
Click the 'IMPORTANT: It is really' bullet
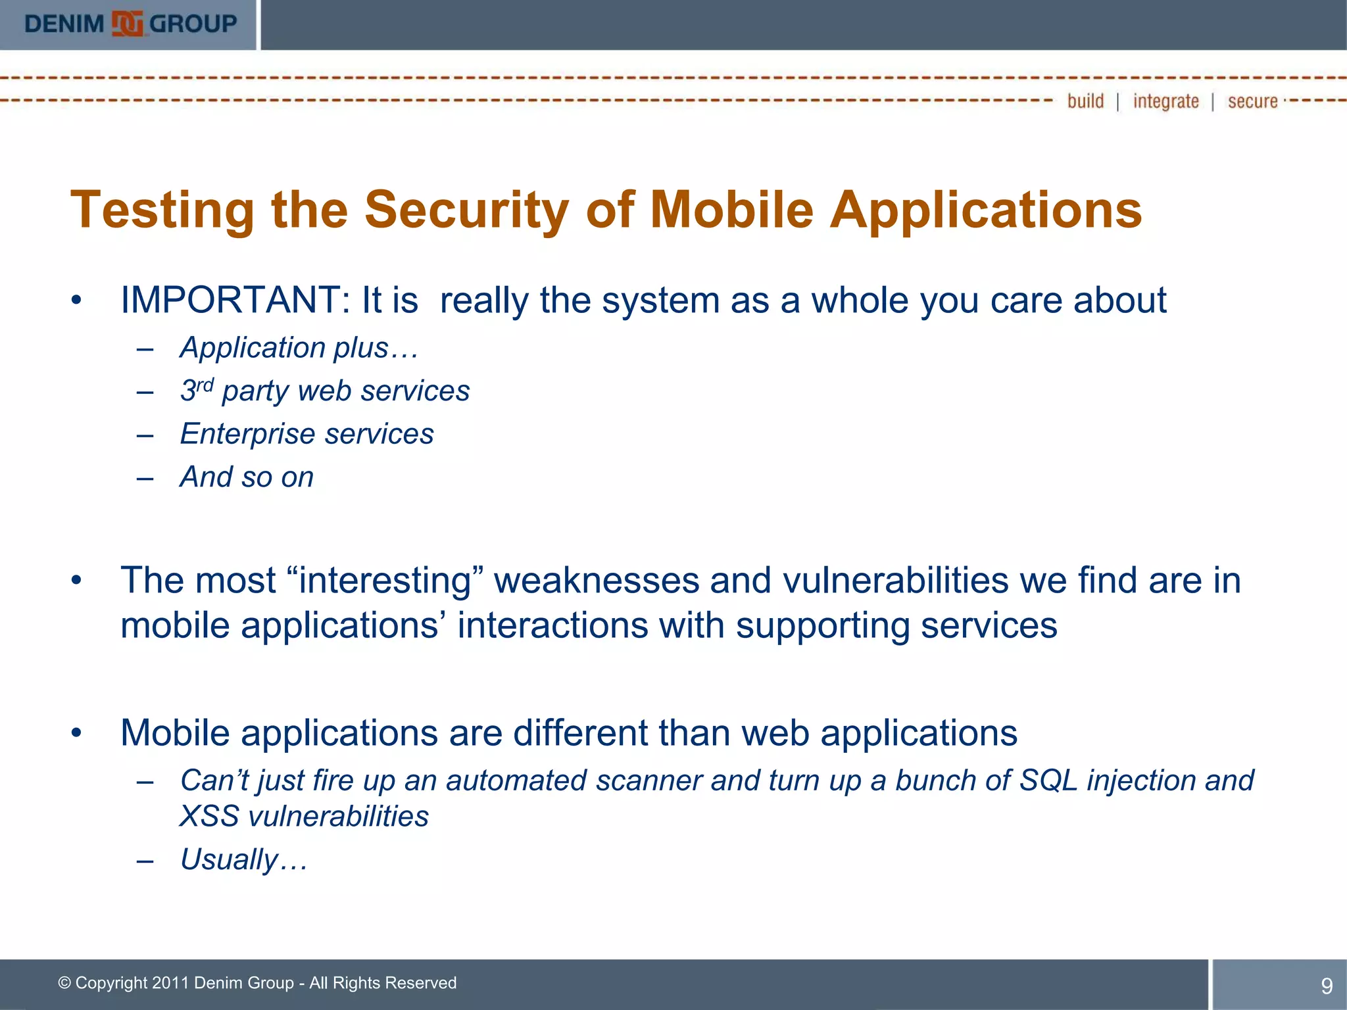tap(643, 301)
